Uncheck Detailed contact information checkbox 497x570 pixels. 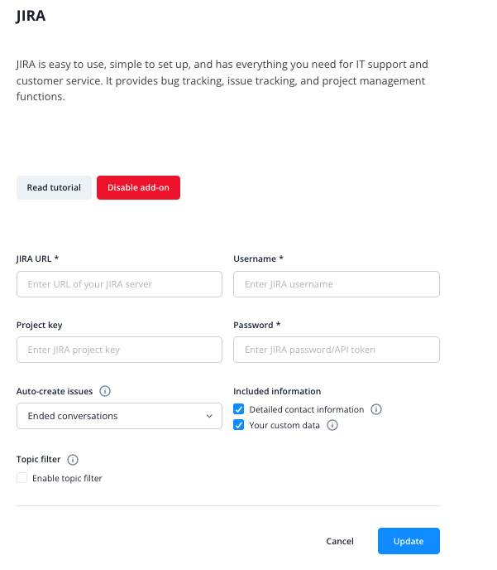239,409
